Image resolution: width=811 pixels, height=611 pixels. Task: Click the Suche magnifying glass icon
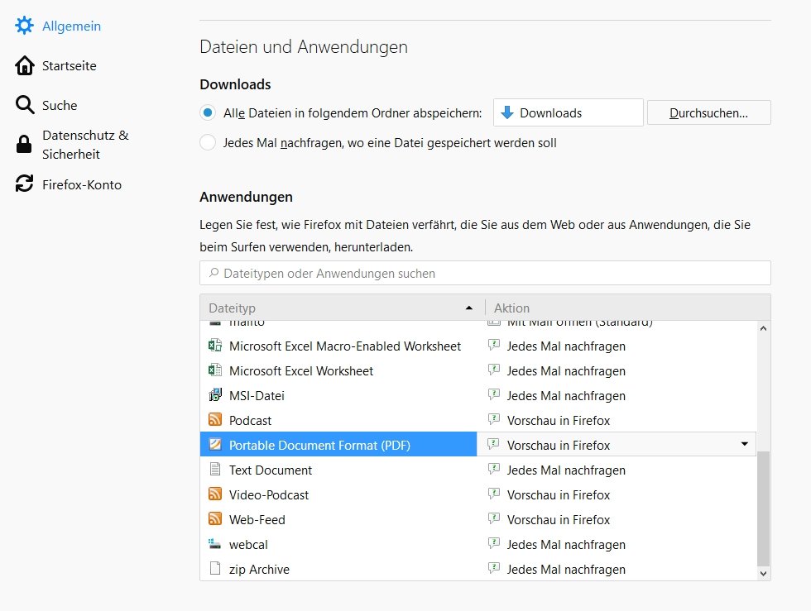[x=25, y=105]
